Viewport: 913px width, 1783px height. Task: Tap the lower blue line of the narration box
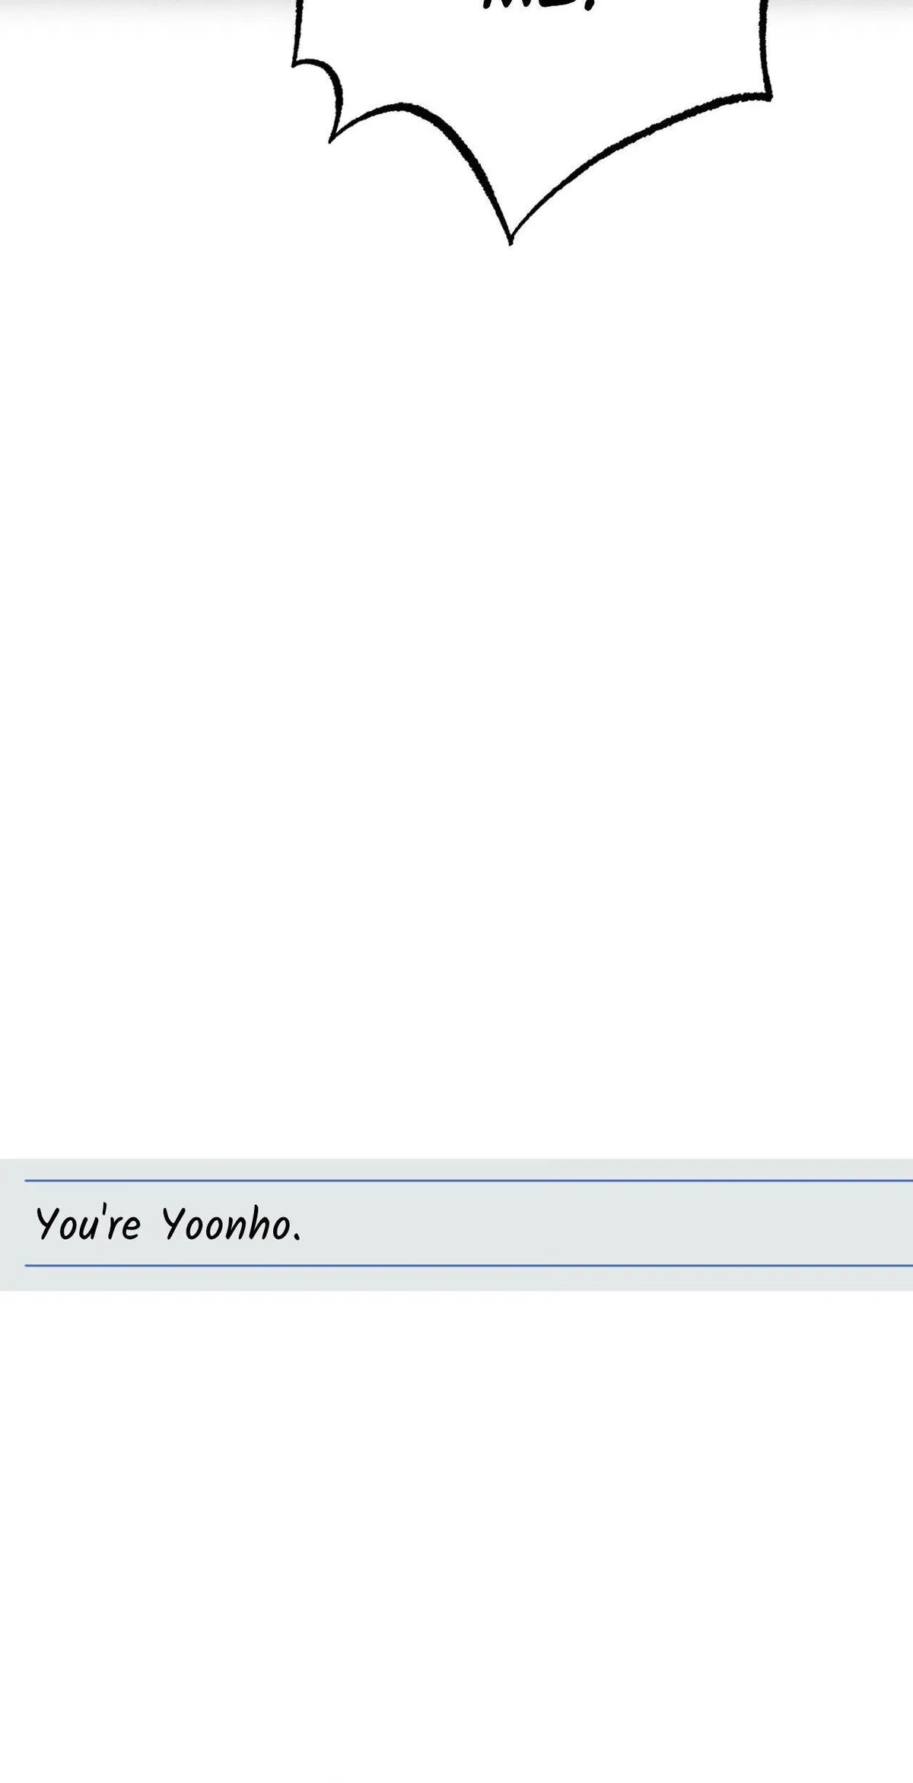click(469, 1266)
